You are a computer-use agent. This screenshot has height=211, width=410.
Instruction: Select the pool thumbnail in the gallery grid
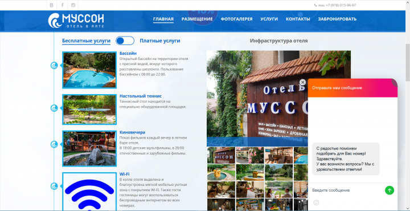301,155
